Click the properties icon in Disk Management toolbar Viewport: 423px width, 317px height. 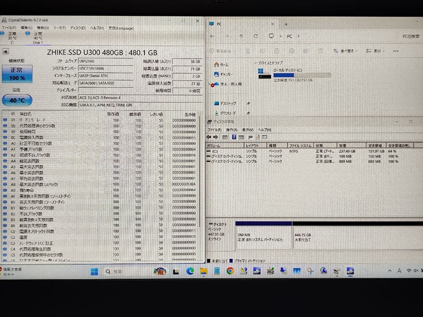(x=257, y=137)
